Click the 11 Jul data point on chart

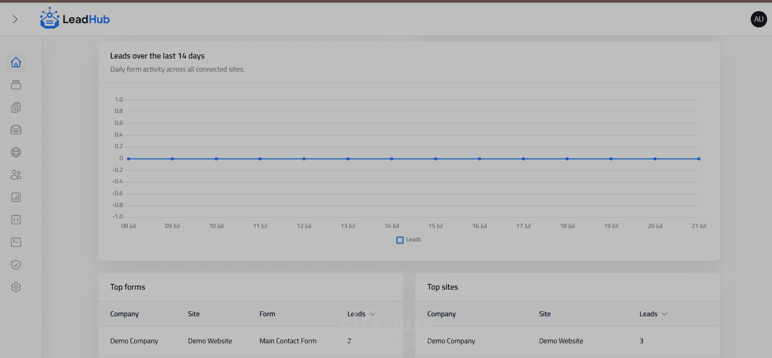click(x=260, y=159)
